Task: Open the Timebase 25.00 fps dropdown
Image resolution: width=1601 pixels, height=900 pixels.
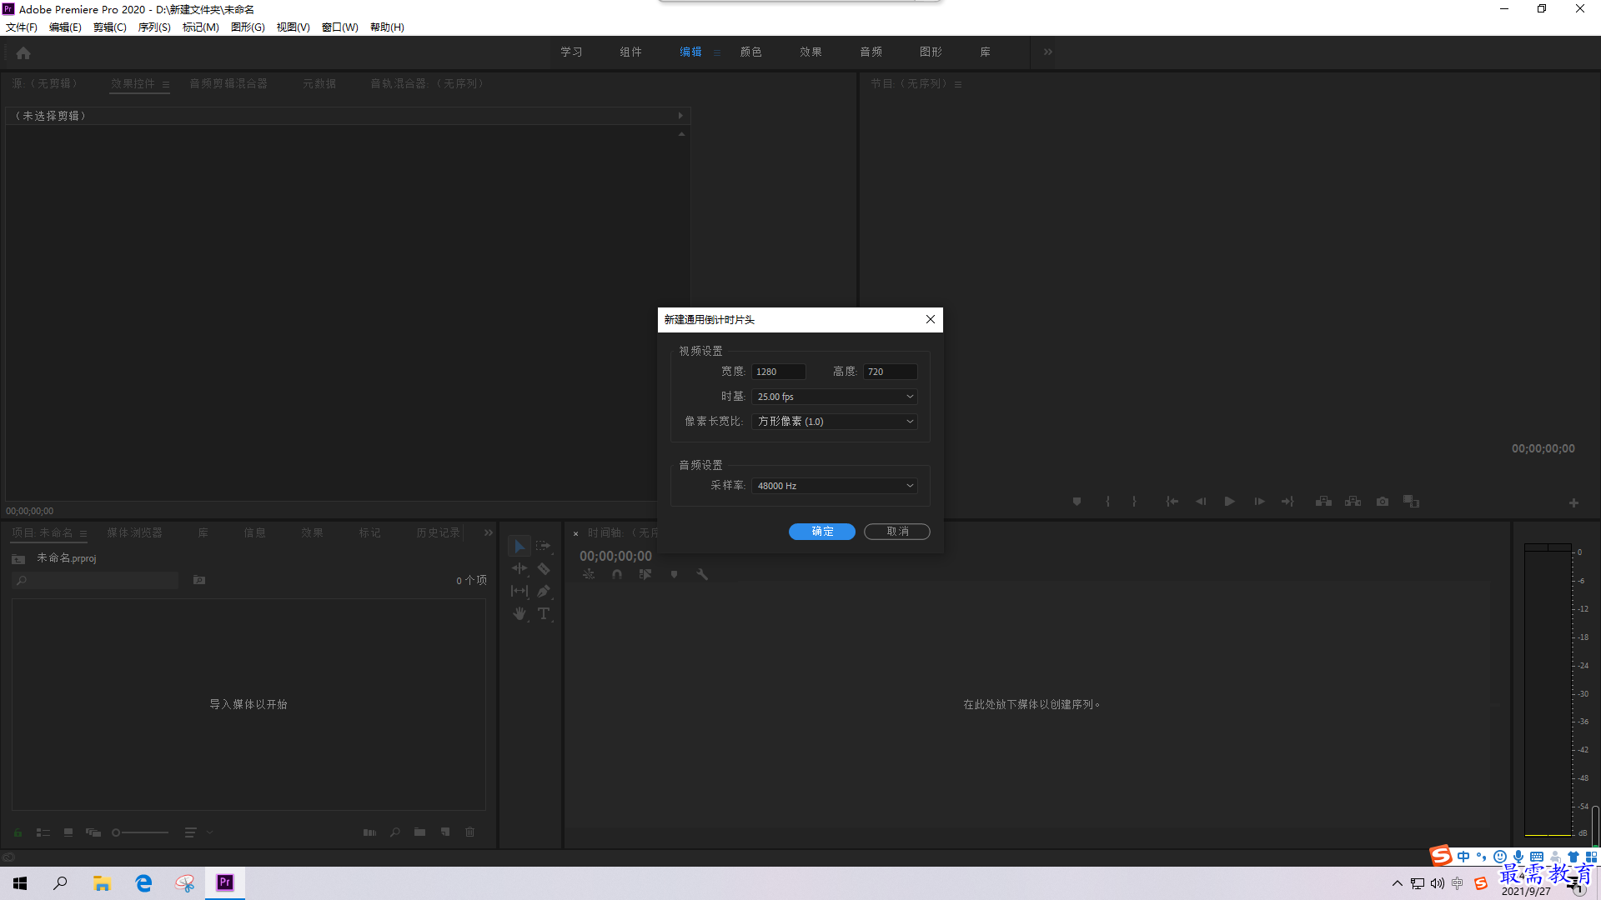Action: pos(835,397)
